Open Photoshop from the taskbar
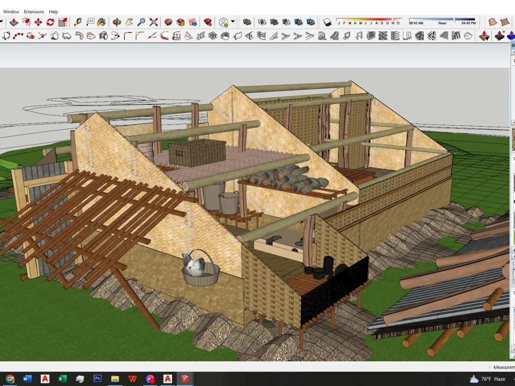Viewport: 515px width, 386px height. coord(97,379)
